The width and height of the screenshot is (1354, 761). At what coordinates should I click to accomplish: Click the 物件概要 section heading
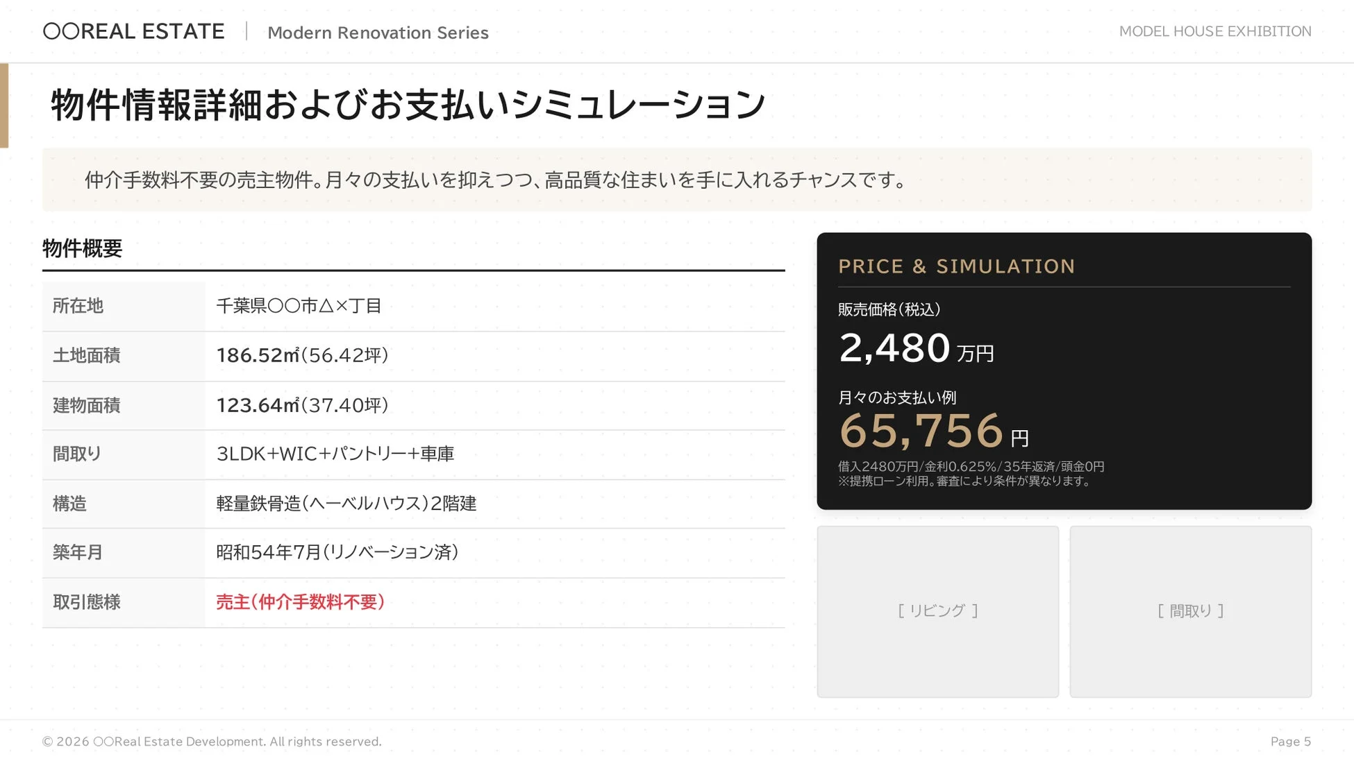tap(83, 248)
